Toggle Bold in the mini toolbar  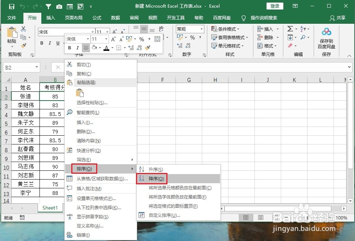coord(69,48)
